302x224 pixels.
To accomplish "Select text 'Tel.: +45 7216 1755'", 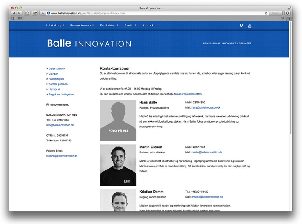I will pos(58,120).
